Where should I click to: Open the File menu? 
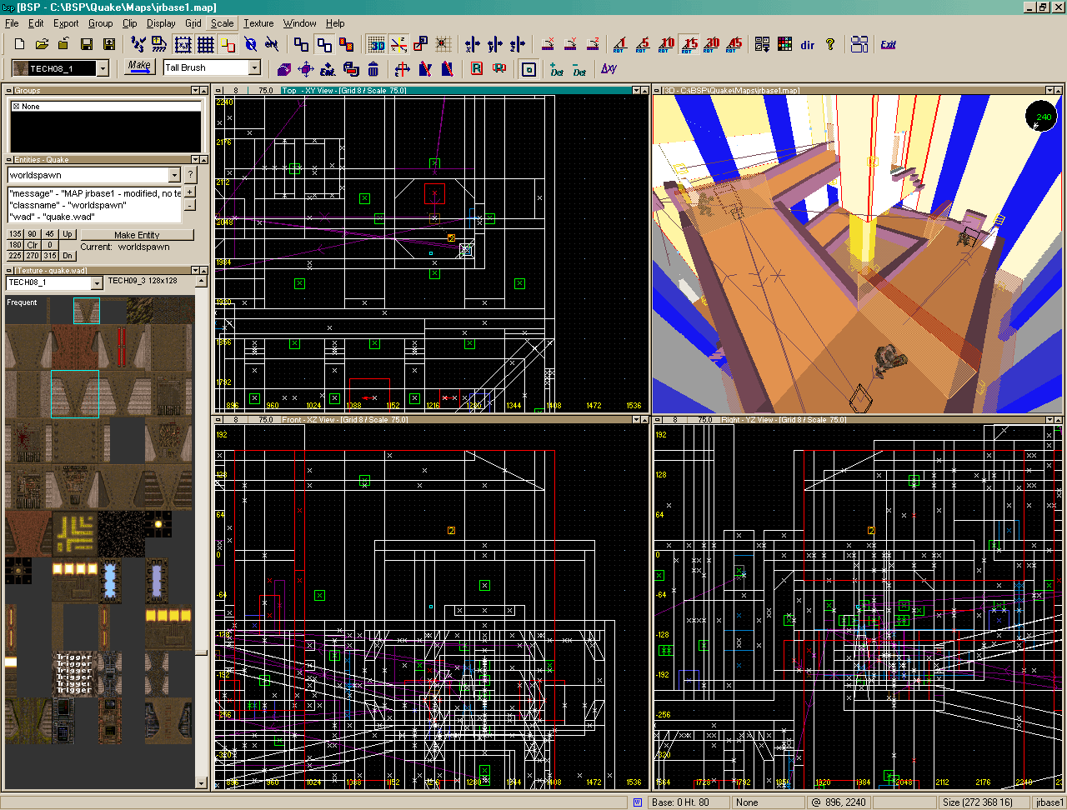click(x=12, y=23)
